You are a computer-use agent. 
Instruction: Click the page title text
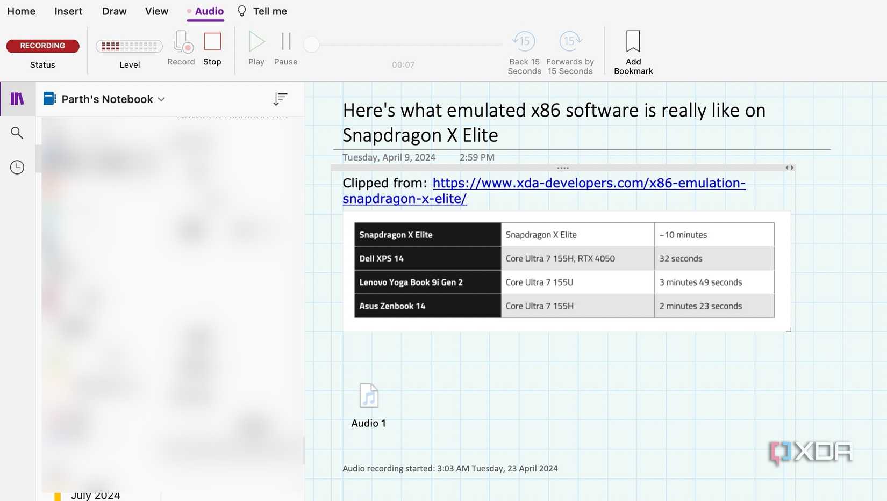pyautogui.click(x=554, y=122)
